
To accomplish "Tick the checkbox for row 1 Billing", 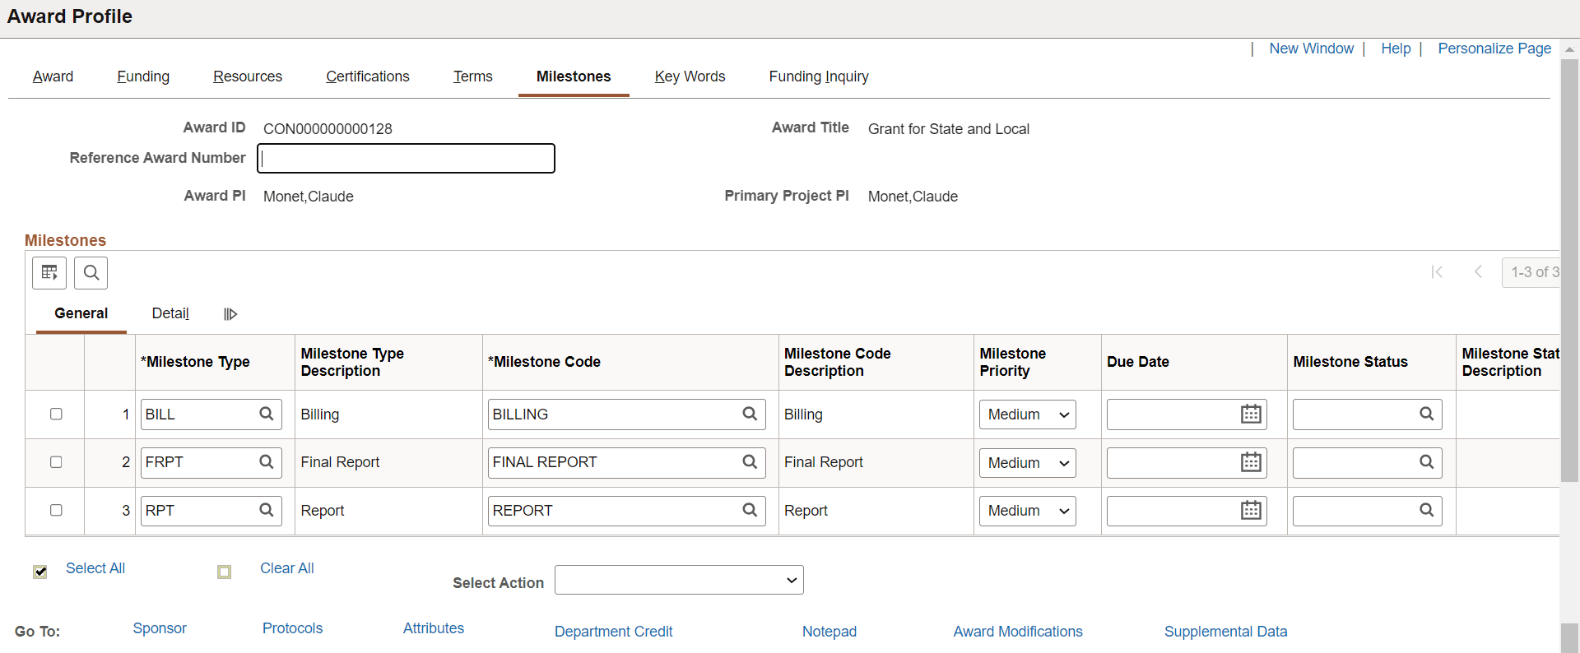I will 56,414.
